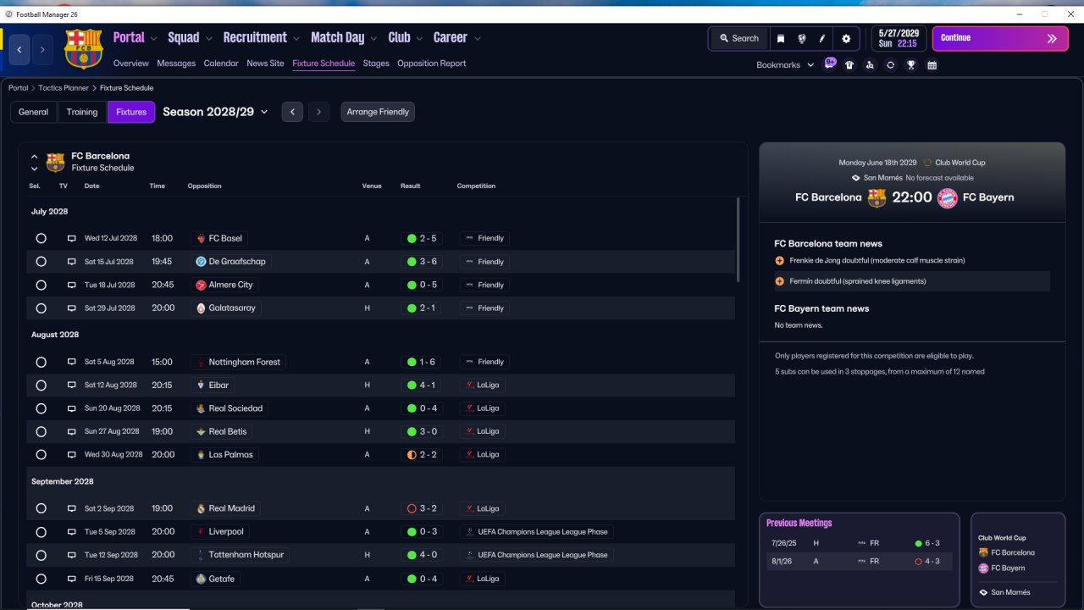Image resolution: width=1084 pixels, height=610 pixels.
Task: Click the scouting search person icon
Action: [870, 64]
